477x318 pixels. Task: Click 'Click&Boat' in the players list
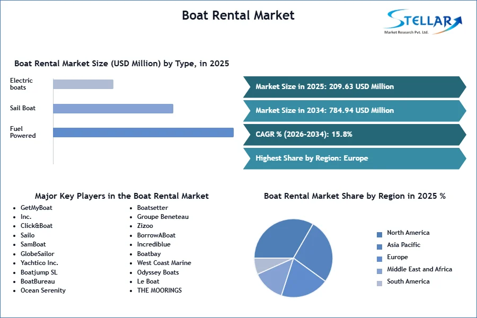(37, 226)
